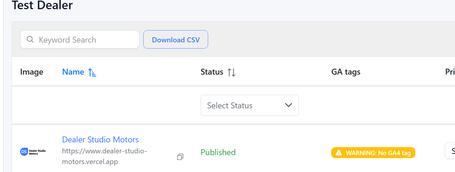Click the WARNING: No GA4 tag badge
This screenshot has height=172, width=455.
[373, 153]
